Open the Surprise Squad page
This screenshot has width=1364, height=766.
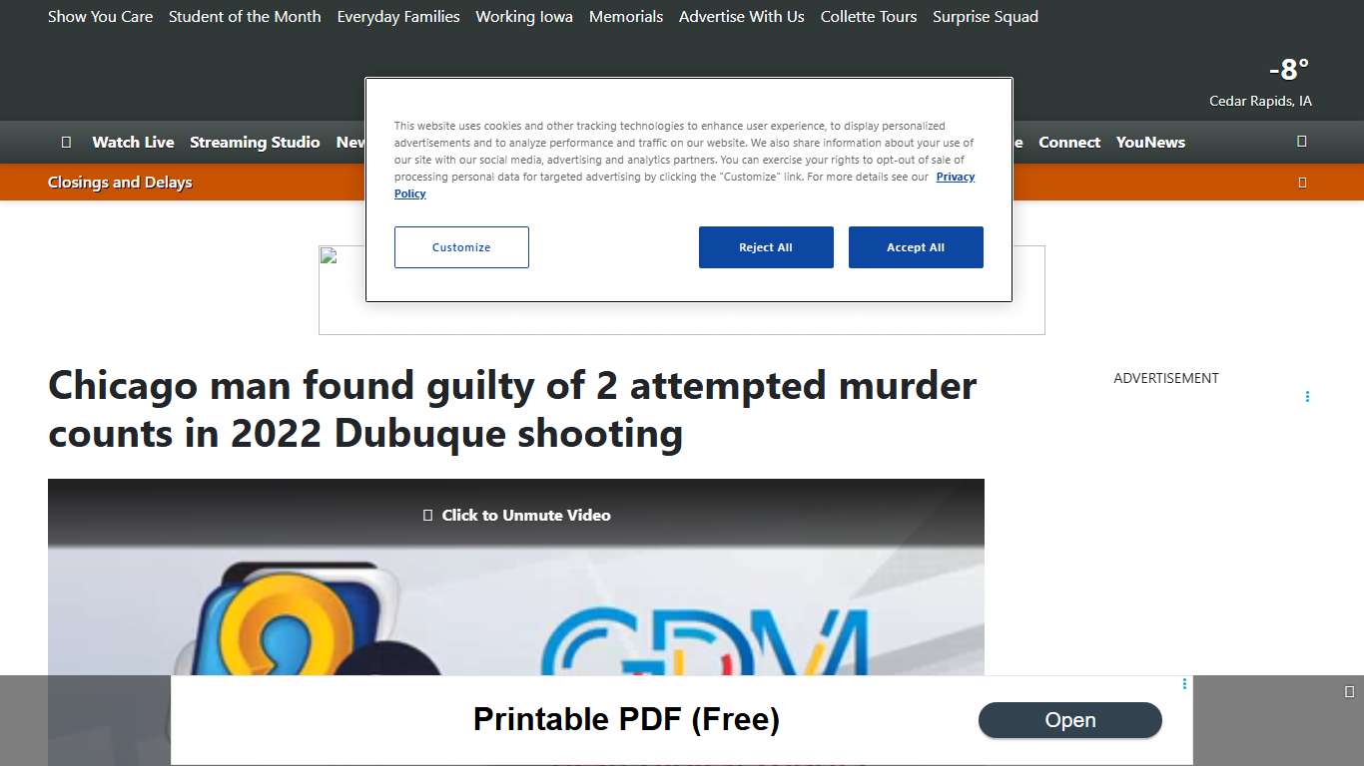[x=986, y=16]
